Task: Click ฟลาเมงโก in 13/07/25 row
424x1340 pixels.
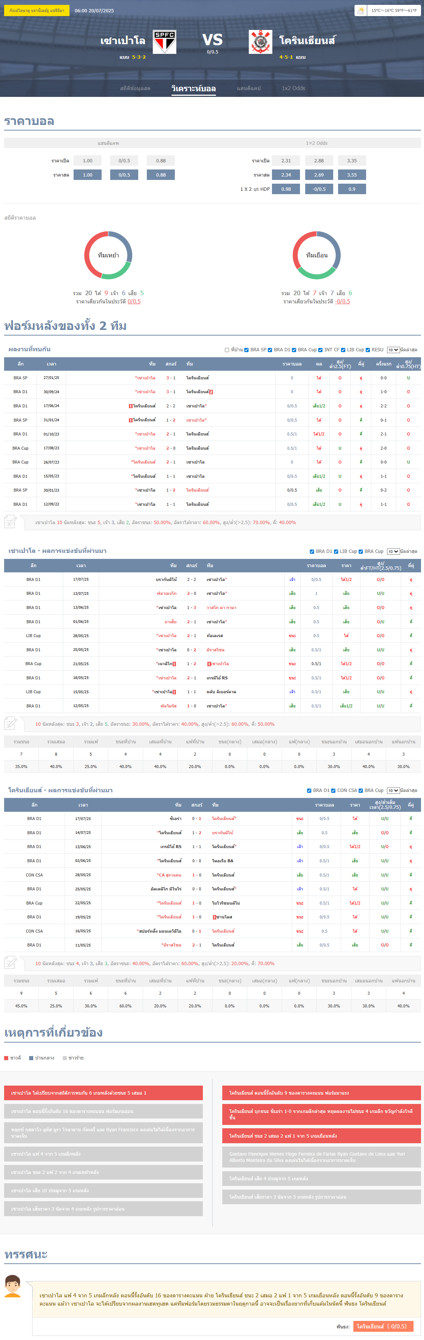Action: [x=166, y=594]
